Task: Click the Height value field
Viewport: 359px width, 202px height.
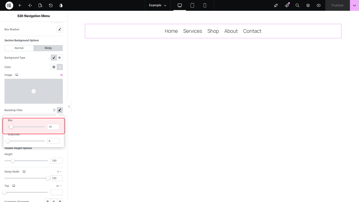Action: click(57, 161)
